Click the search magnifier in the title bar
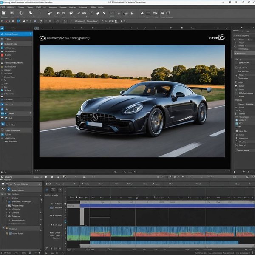255x255 pixels. click(x=244, y=2)
